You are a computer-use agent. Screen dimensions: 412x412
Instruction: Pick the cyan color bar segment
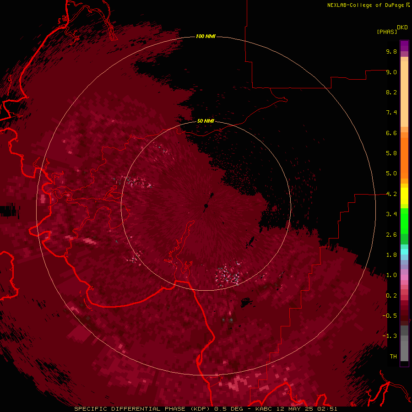click(404, 252)
